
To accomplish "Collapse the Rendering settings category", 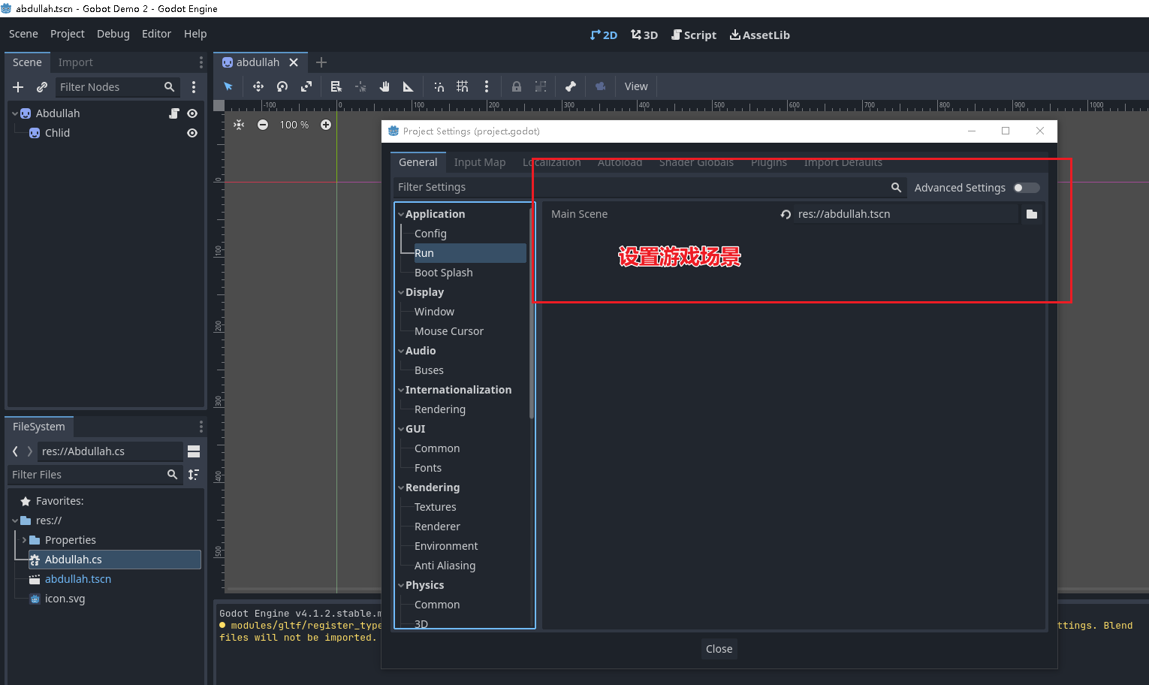I will [401, 487].
